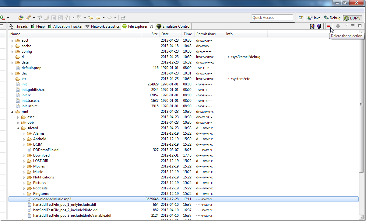Click the file list vertical scrollbar
Image resolution: width=366 pixels, height=221 pixels.
(x=361, y=104)
